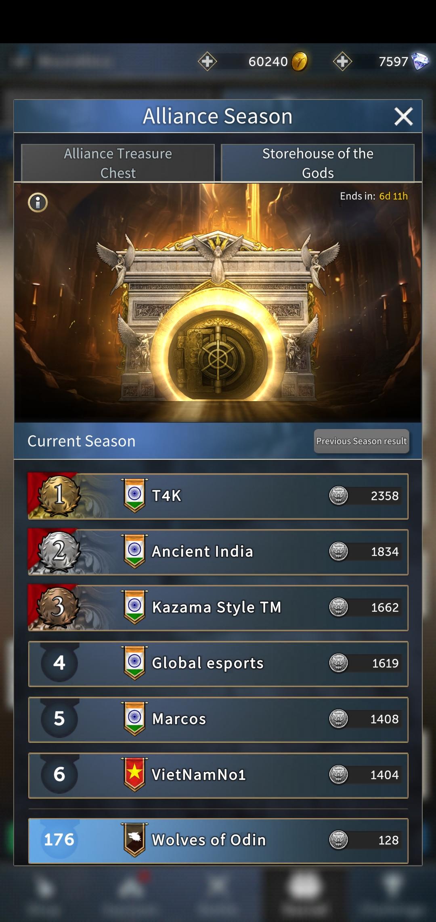Image resolution: width=436 pixels, height=922 pixels.
Task: Switch to the Alliance Treasure Chest tab
Action: (x=118, y=163)
